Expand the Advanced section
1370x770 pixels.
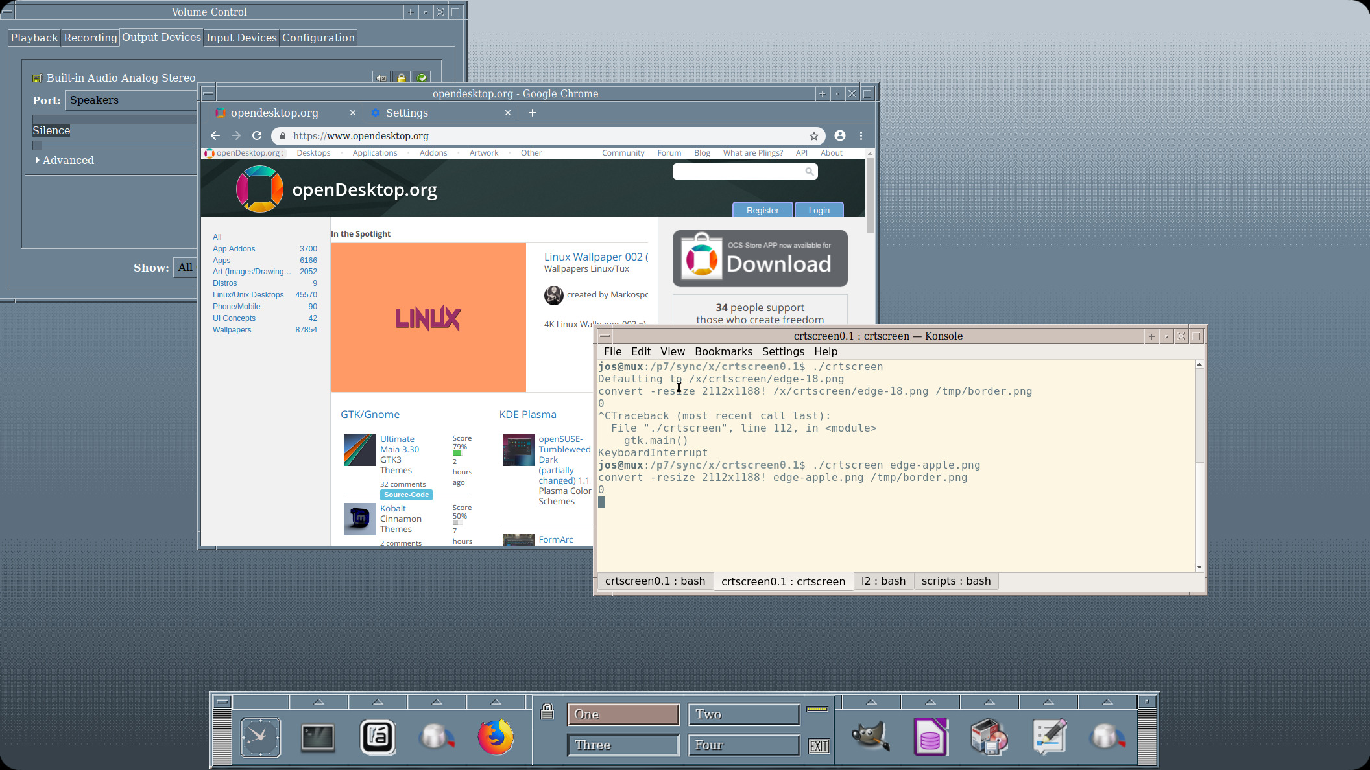pyautogui.click(x=65, y=160)
